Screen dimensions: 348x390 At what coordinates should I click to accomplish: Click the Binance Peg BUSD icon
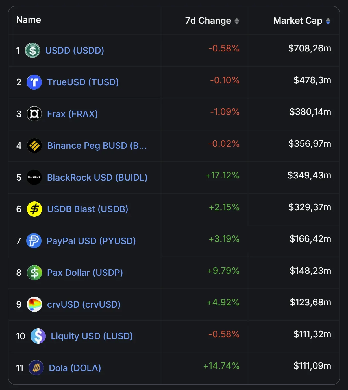pos(34,146)
